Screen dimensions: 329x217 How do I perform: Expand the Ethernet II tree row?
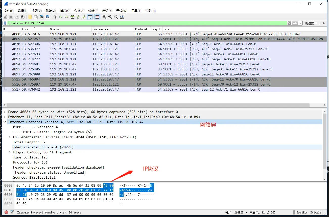pyautogui.click(x=5, y=117)
